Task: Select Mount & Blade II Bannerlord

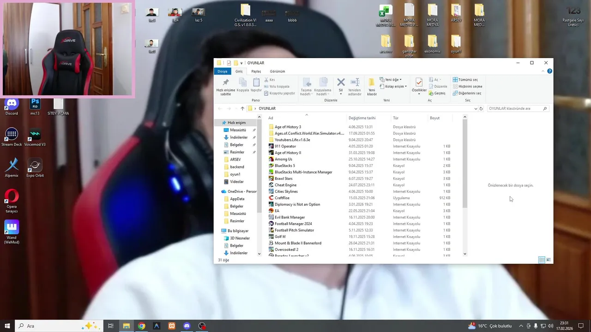Action: click(298, 243)
